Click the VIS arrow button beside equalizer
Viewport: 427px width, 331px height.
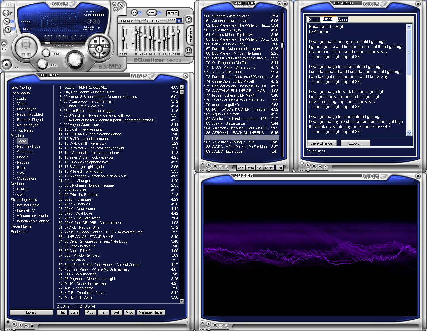(188, 20)
